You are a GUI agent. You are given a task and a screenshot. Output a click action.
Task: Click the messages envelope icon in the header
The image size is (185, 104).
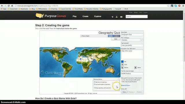tap(121, 17)
